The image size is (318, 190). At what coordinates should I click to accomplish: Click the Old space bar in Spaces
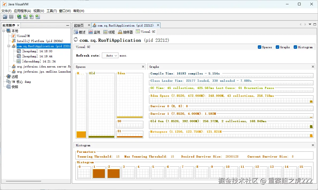pyautogui.click(x=101, y=137)
